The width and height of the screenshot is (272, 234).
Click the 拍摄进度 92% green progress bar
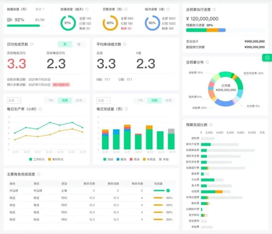click(23, 26)
